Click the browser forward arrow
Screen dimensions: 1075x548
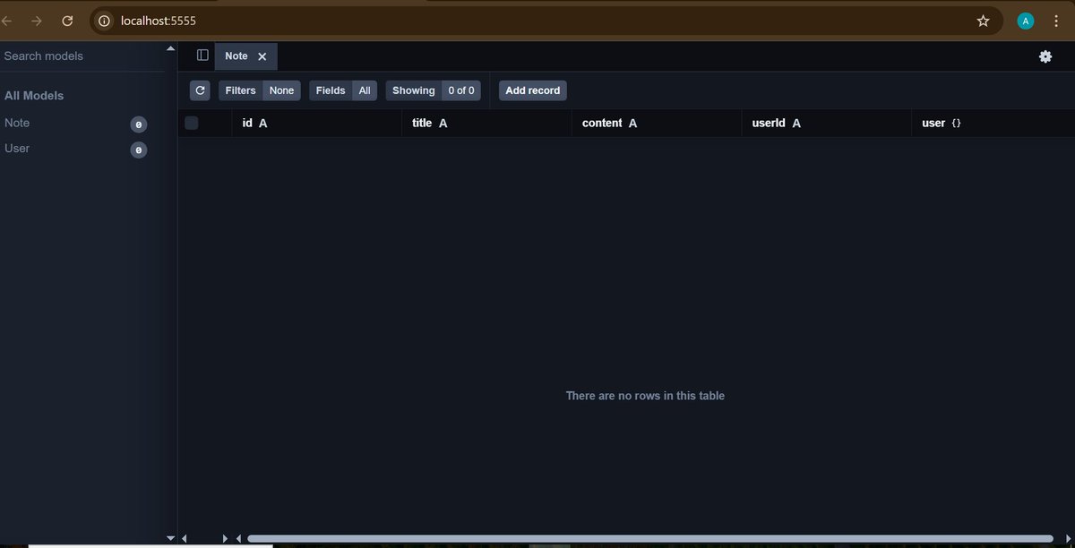[37, 21]
